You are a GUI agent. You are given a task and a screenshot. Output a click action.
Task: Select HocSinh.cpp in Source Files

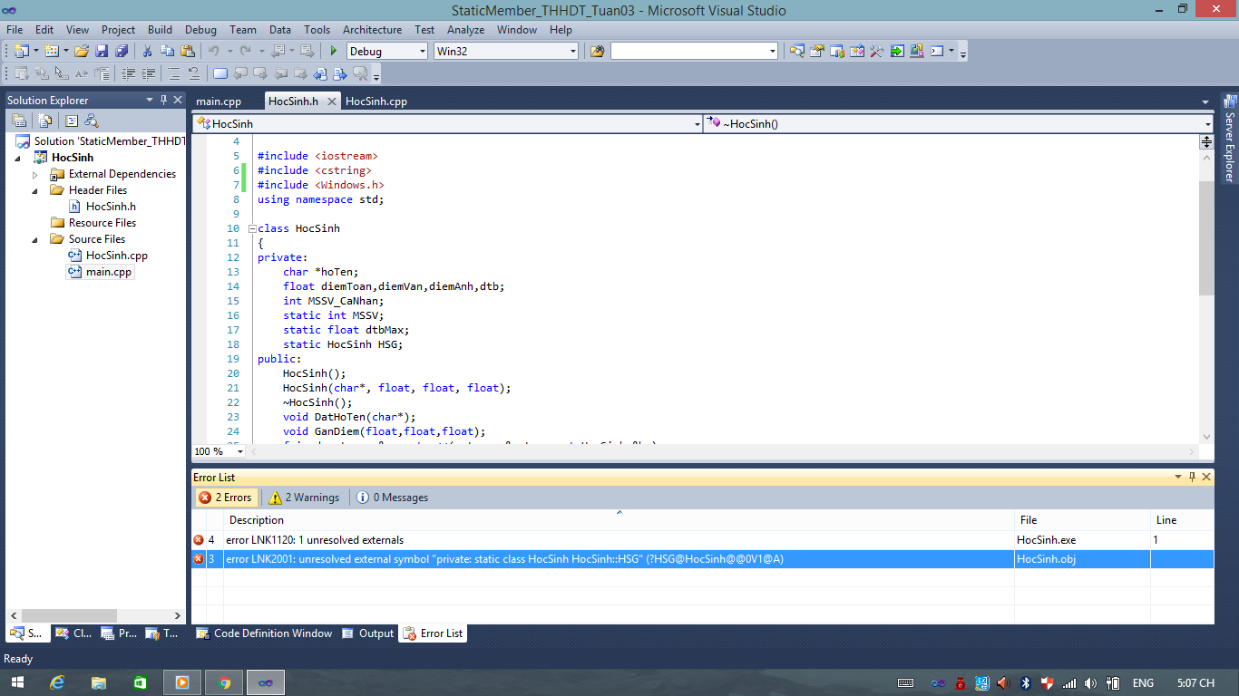point(116,256)
